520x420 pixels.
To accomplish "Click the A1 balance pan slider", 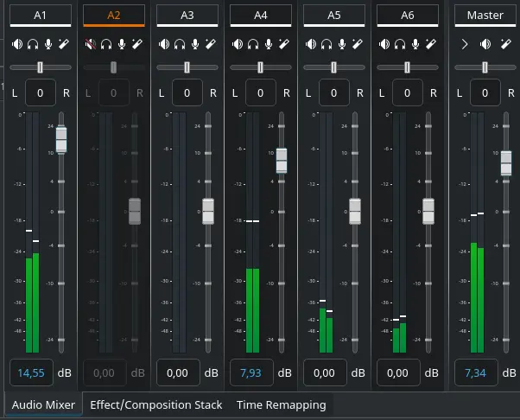I will pyautogui.click(x=41, y=67).
